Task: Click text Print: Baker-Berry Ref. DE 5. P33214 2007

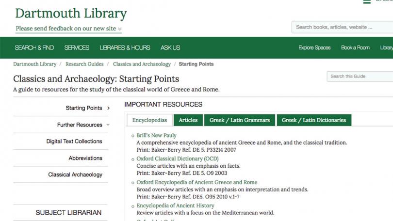Action: pos(186,150)
